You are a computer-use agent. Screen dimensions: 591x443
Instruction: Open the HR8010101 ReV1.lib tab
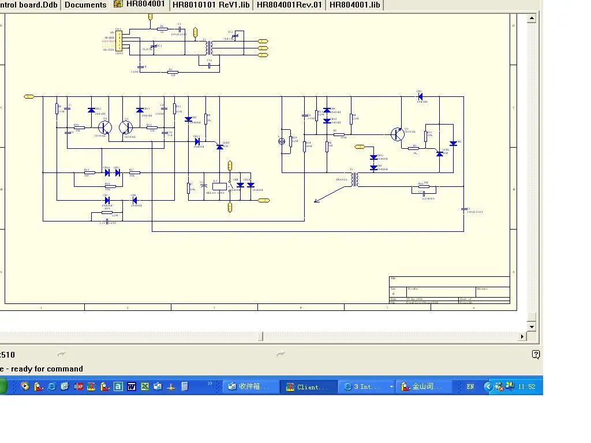[x=211, y=5]
